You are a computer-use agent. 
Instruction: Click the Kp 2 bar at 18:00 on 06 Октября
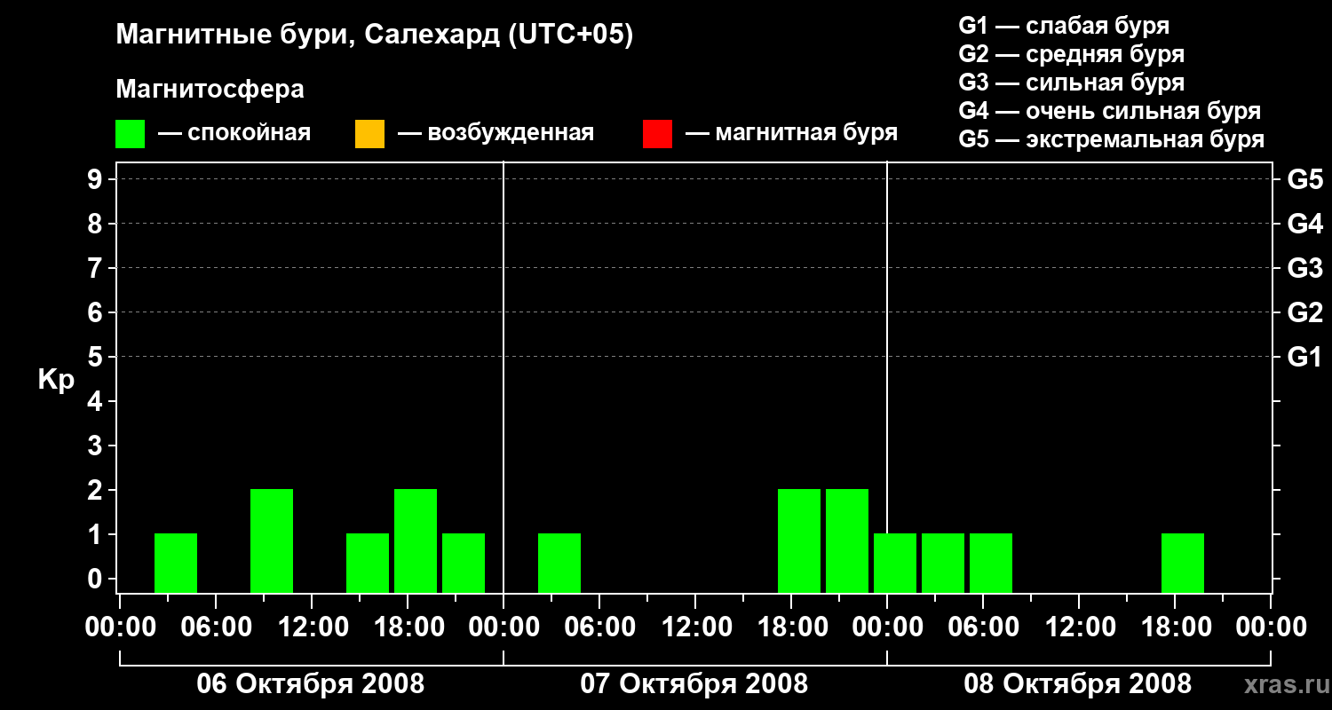click(416, 541)
